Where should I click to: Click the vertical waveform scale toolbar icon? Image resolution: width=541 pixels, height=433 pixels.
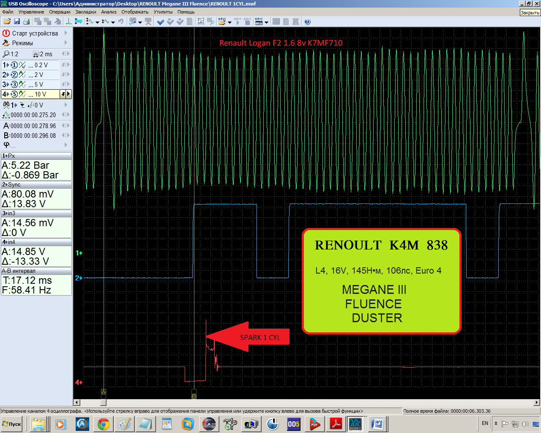[90, 21]
